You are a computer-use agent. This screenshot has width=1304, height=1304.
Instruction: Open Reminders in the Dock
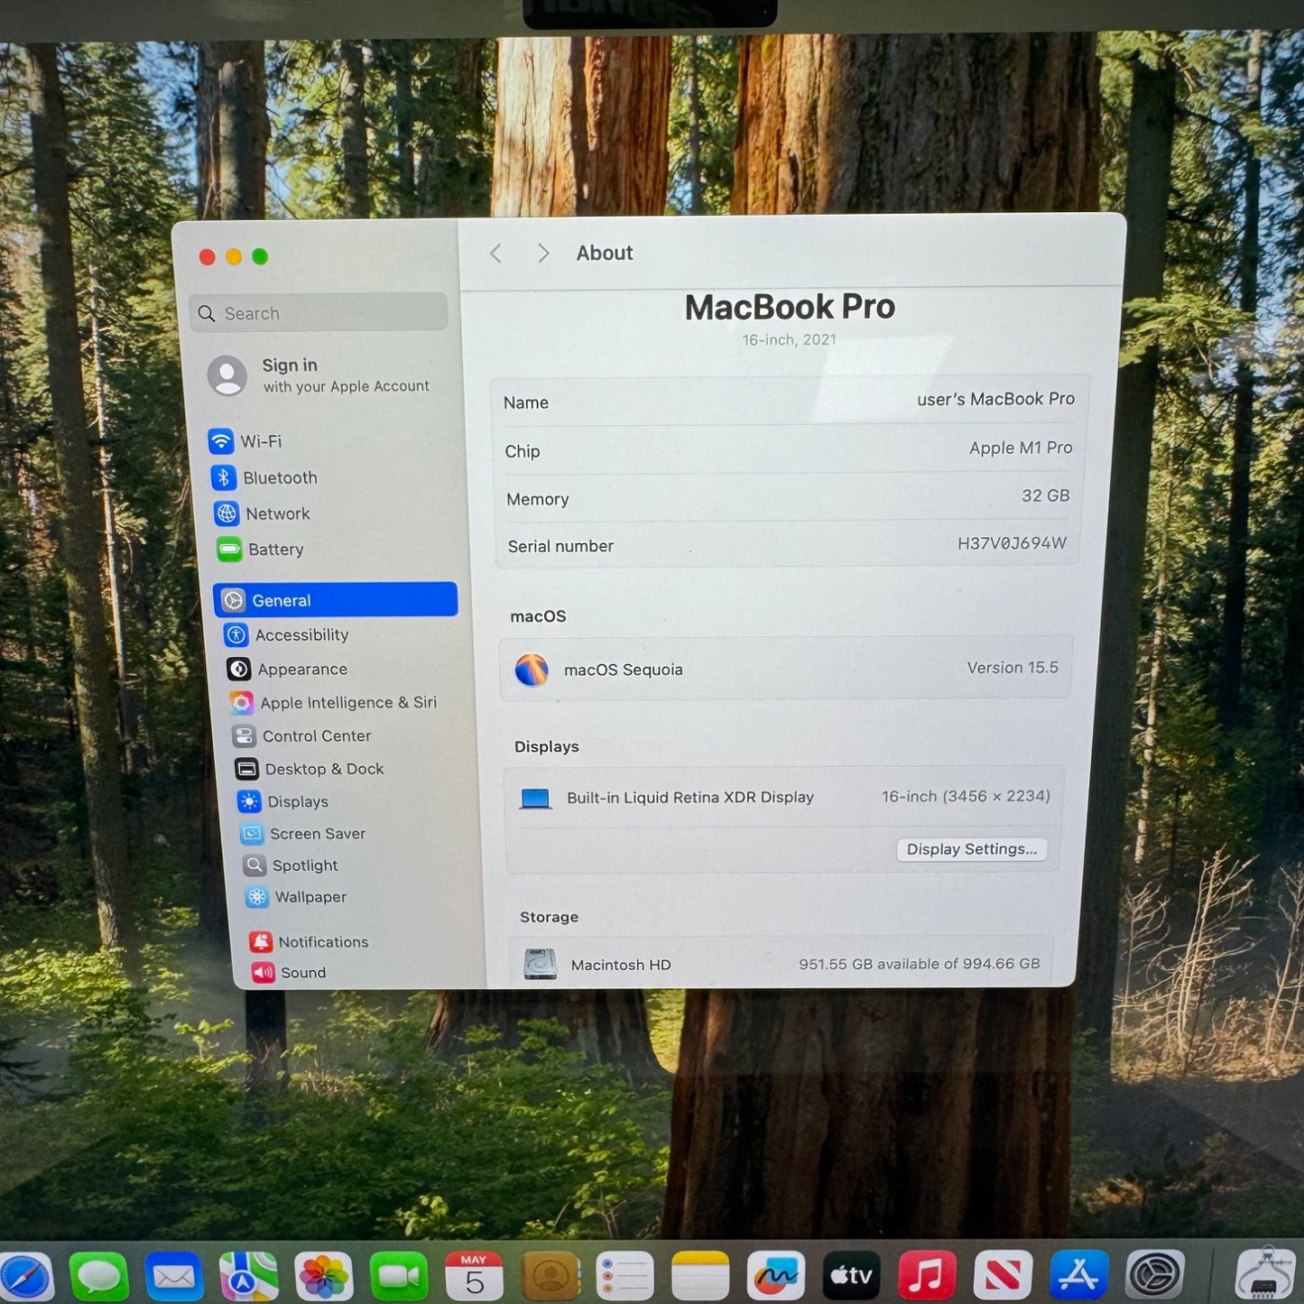[x=624, y=1276]
